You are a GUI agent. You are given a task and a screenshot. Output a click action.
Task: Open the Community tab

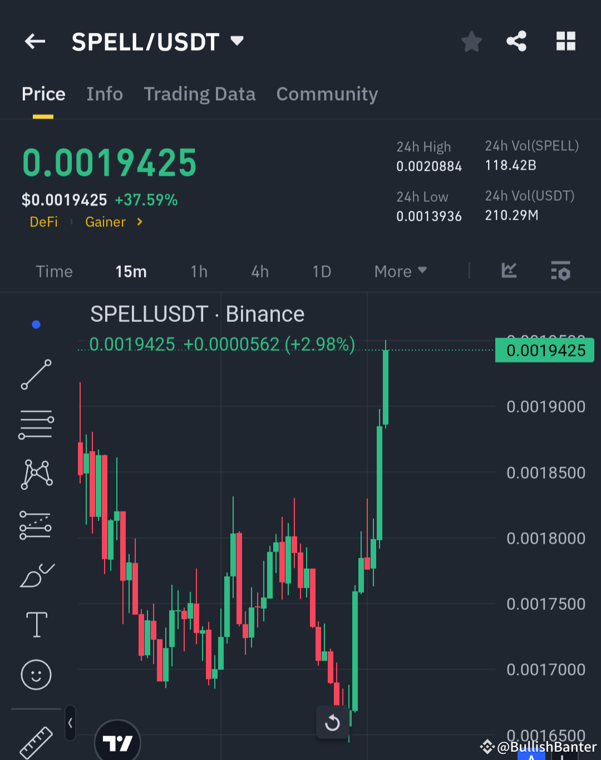[x=327, y=94]
